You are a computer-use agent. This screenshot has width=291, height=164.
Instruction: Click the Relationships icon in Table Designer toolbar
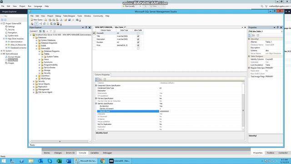(40, 24)
